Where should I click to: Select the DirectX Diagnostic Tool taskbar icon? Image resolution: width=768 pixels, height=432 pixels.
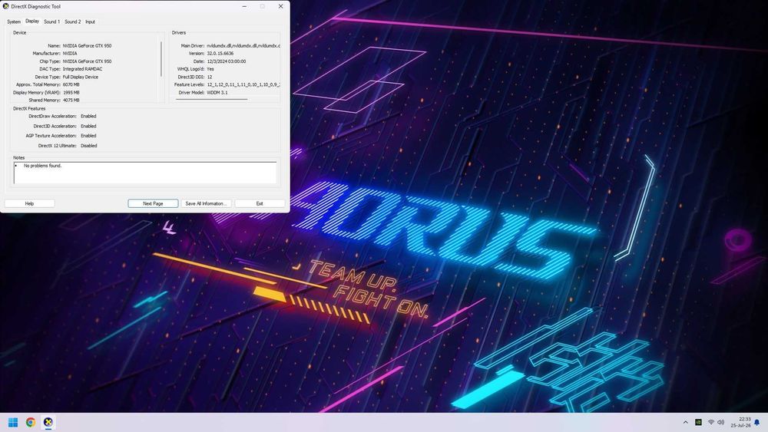48,422
